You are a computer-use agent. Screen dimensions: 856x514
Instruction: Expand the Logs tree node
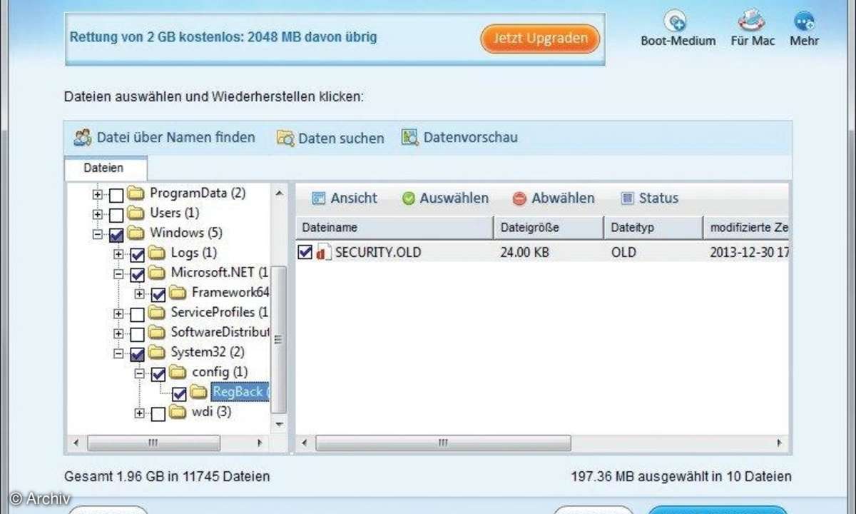click(x=118, y=253)
